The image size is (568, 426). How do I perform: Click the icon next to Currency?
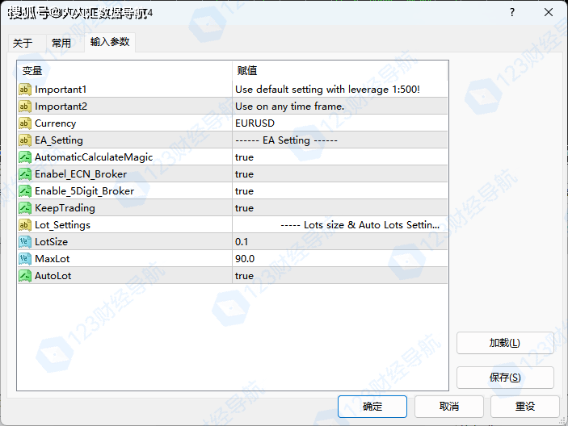pos(25,123)
